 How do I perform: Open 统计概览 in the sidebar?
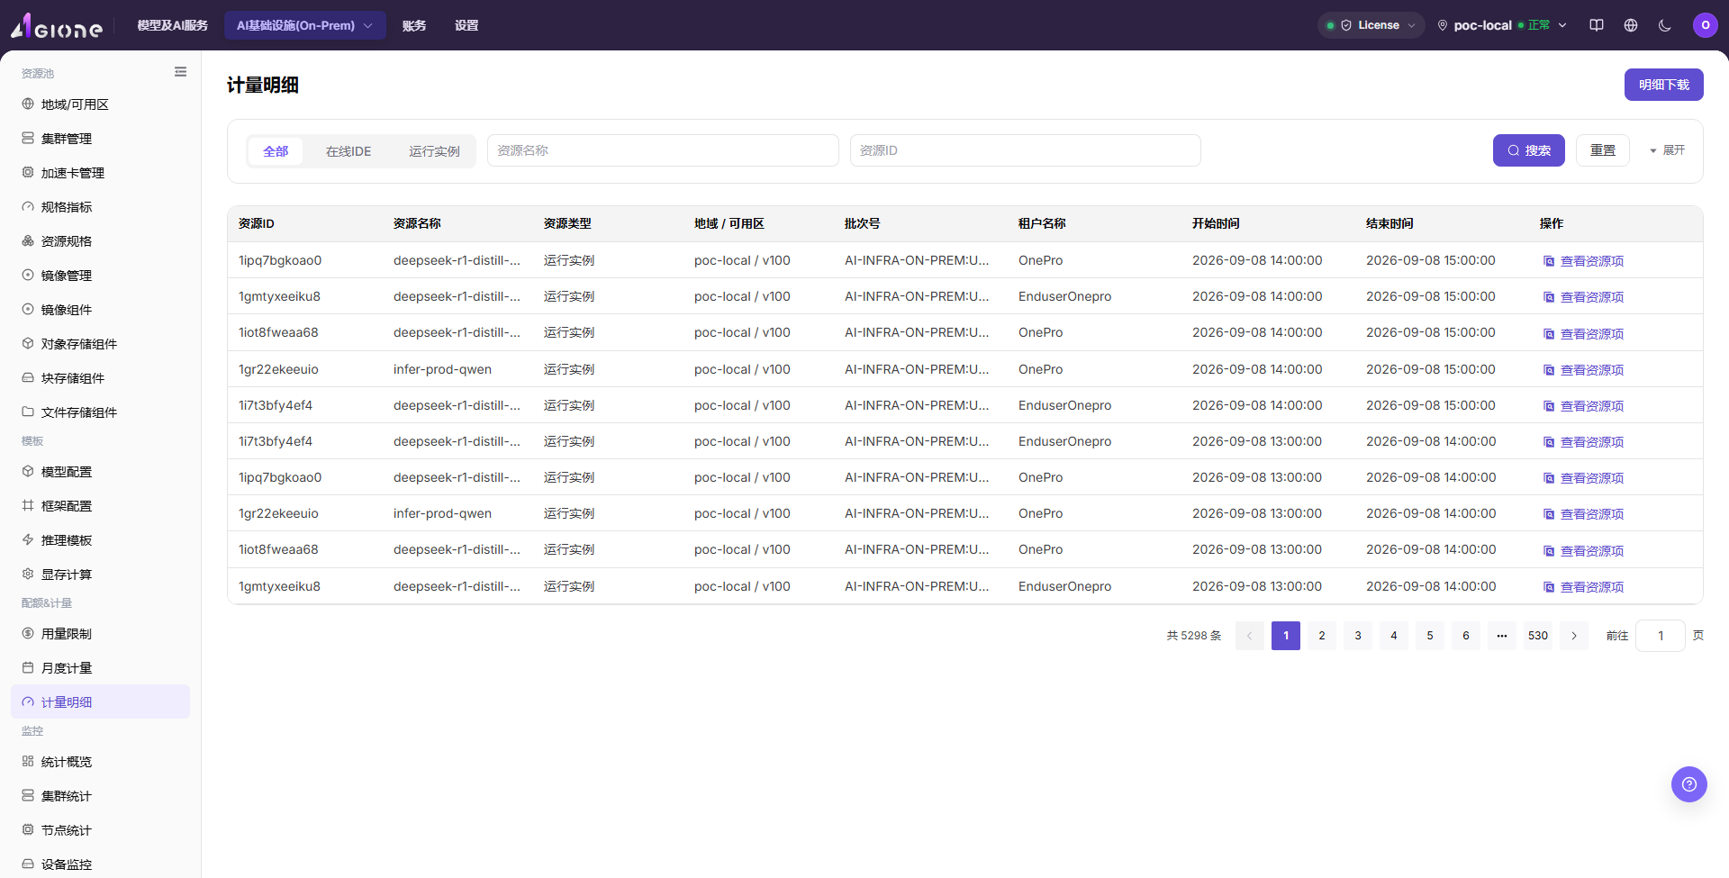[x=100, y=762]
